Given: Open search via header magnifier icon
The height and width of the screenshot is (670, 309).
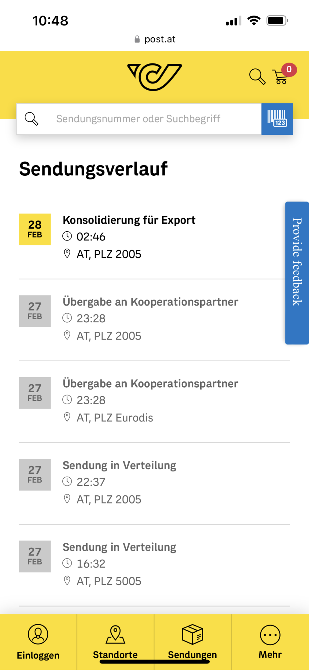Looking at the screenshot, I should (257, 77).
